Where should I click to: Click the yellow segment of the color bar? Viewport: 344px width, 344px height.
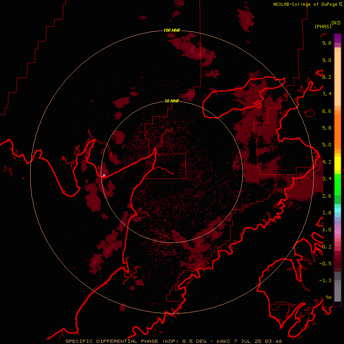click(338, 164)
